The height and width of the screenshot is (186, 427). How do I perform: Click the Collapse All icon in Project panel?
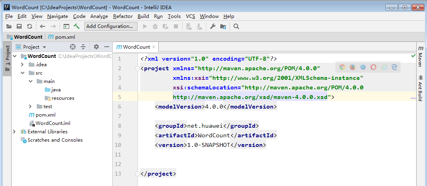coord(83,47)
